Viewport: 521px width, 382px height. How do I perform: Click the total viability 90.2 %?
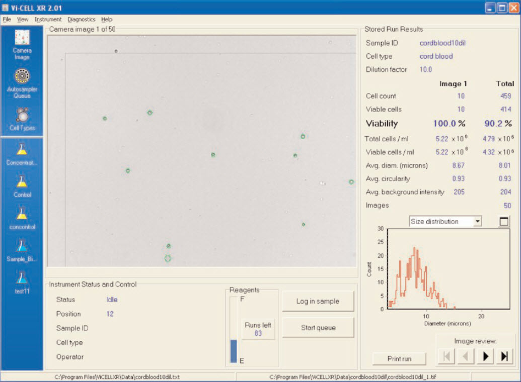pyautogui.click(x=498, y=124)
